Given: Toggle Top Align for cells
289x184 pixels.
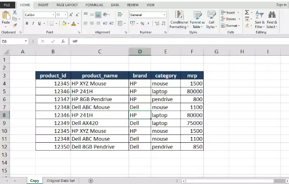Looking at the screenshot, I should [x=86, y=14].
